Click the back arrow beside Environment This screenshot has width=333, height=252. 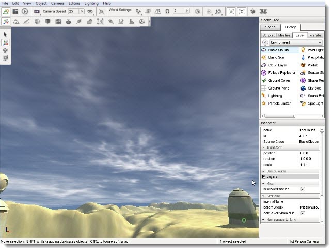tap(264, 42)
